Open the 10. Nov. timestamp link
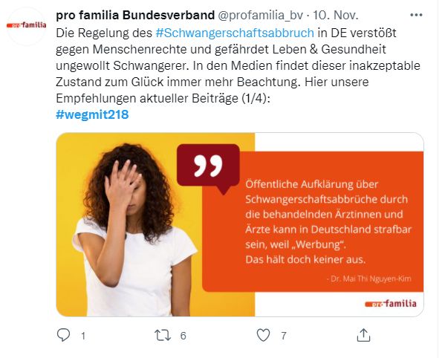The image size is (445, 358). (336, 15)
